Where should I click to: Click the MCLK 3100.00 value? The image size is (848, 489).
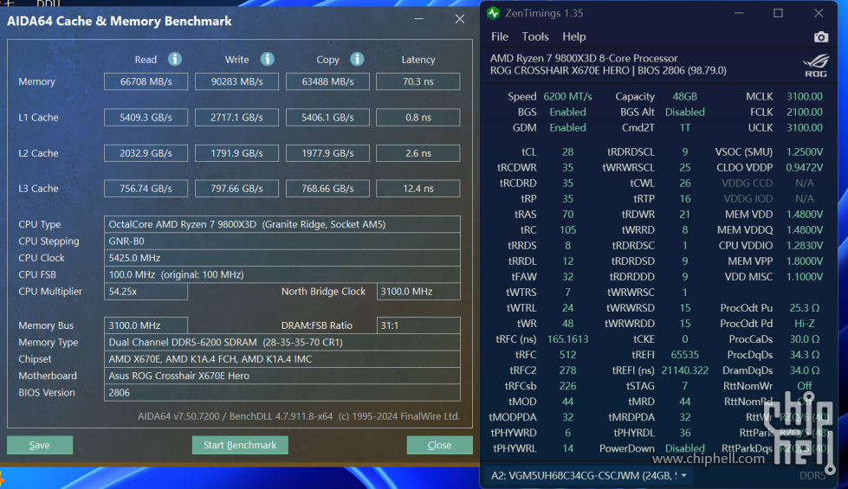click(804, 97)
